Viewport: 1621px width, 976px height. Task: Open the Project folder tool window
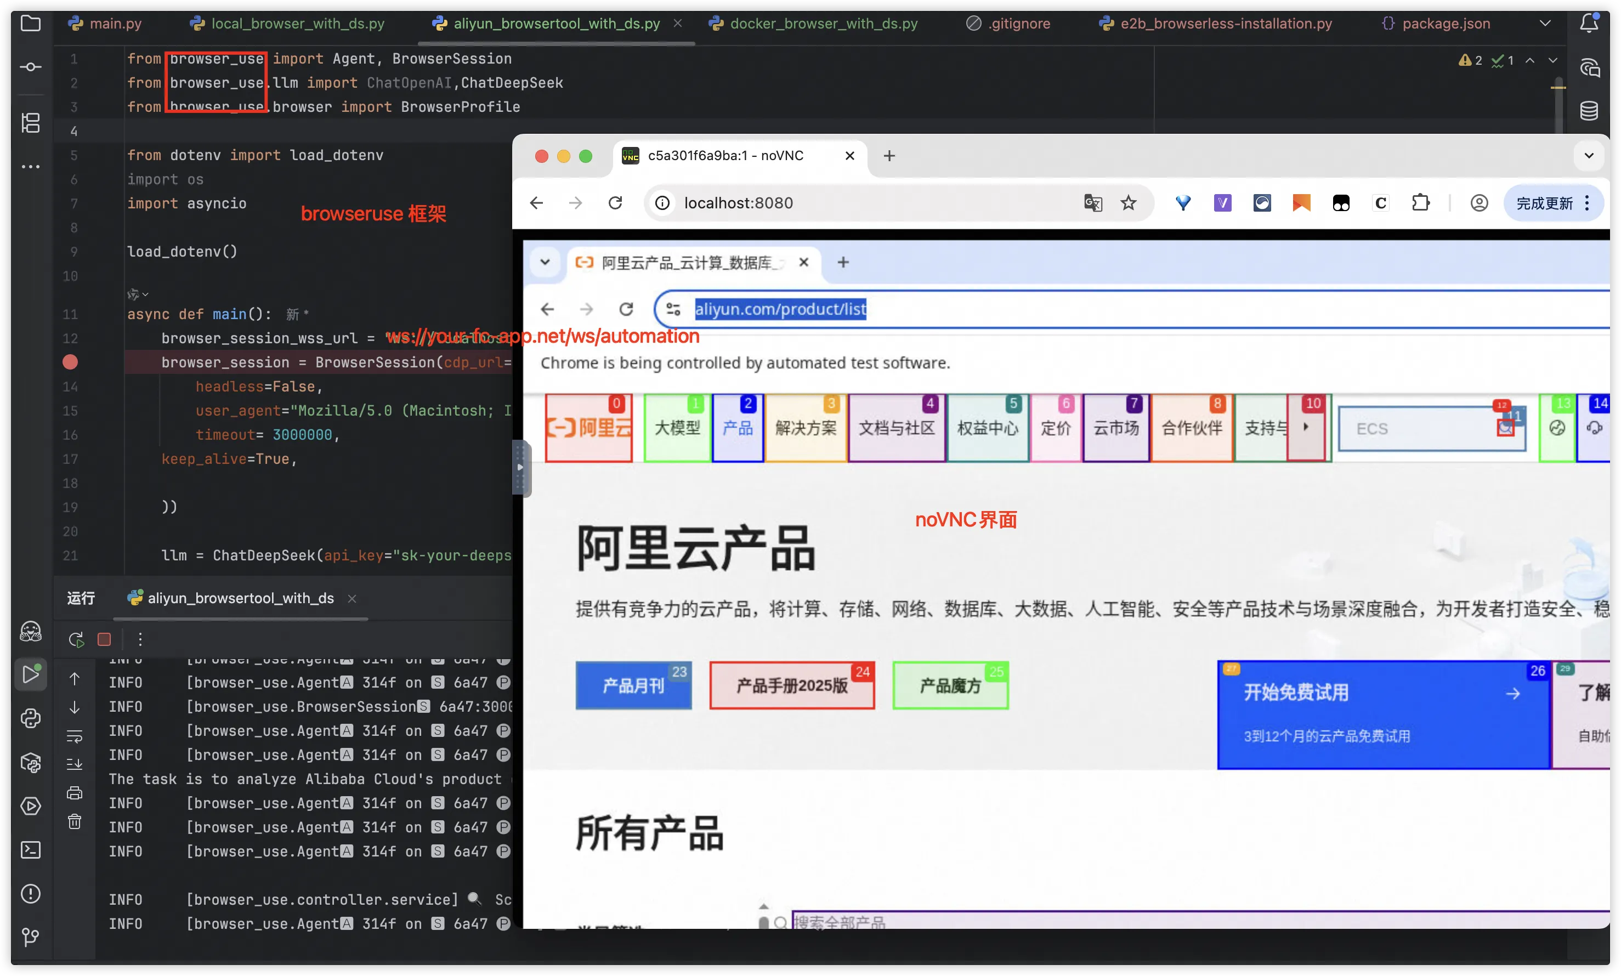(30, 24)
